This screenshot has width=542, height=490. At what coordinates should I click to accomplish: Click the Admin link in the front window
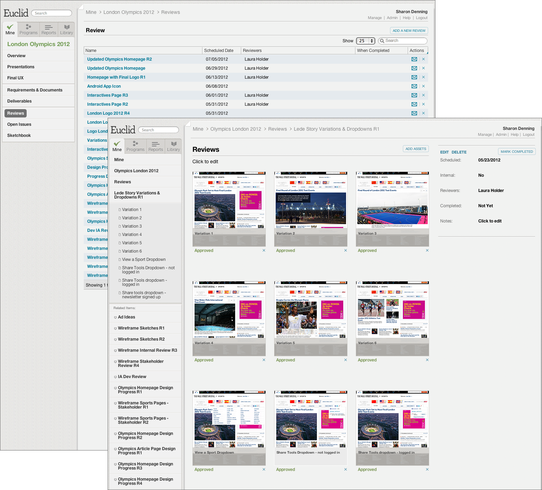501,135
